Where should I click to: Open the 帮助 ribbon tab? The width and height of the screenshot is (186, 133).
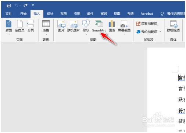coord(130,14)
